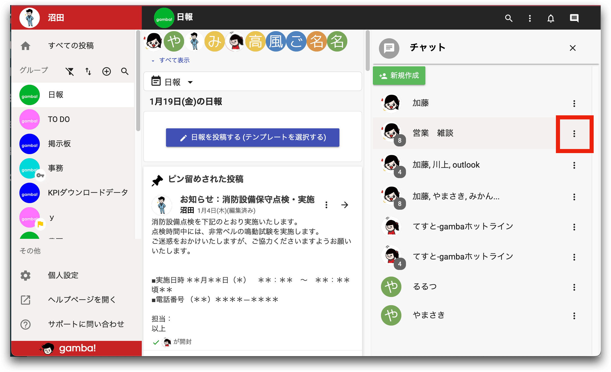Click the search icon in top header

point(508,18)
